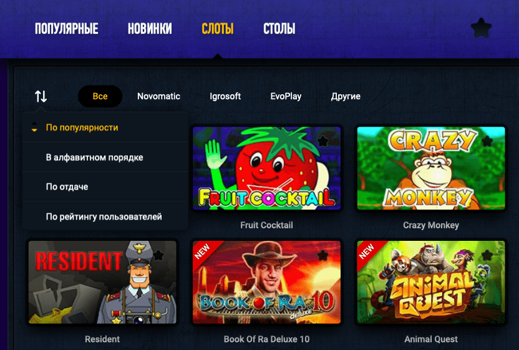Show EvoPlay games only
The width and height of the screenshot is (519, 350).
(286, 96)
